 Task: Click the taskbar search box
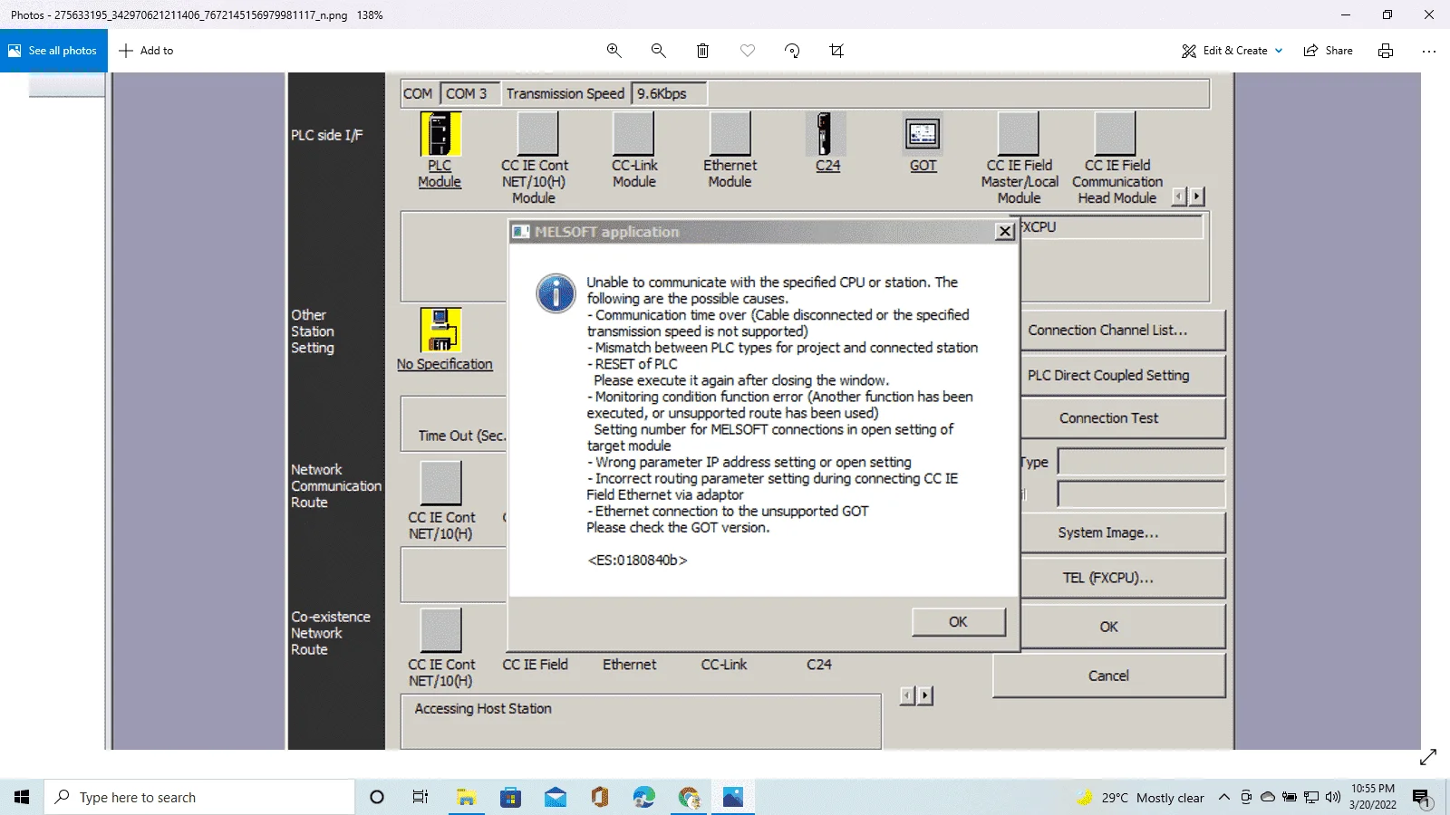click(199, 797)
